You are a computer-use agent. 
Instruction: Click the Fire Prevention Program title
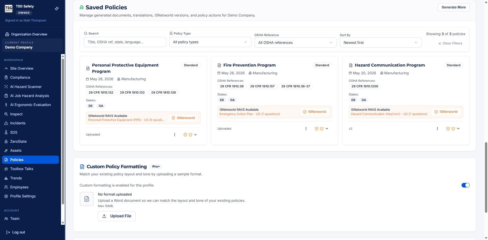point(250,65)
